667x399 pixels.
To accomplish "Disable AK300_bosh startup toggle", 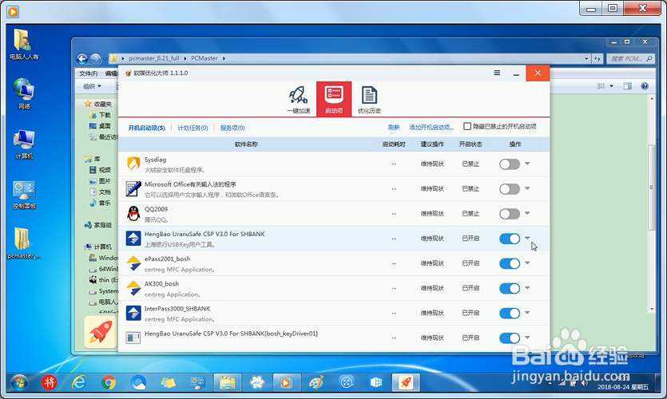I will 510,289.
